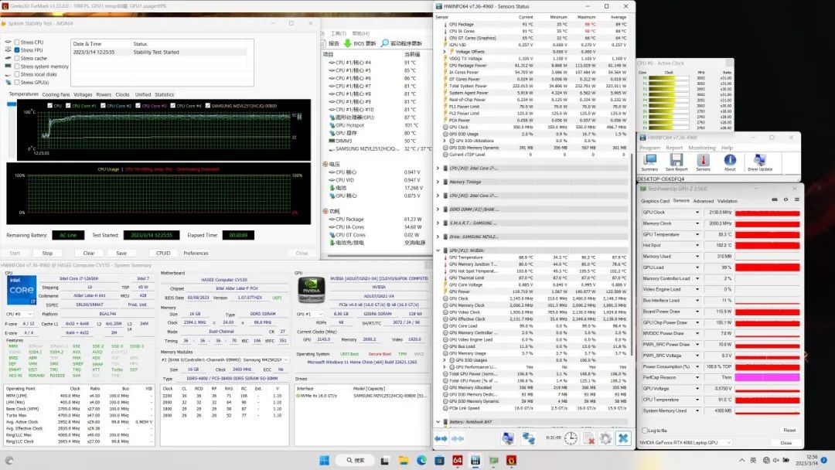Open the GeForce RTX 4060 GPU selector dropdown

tap(685, 443)
